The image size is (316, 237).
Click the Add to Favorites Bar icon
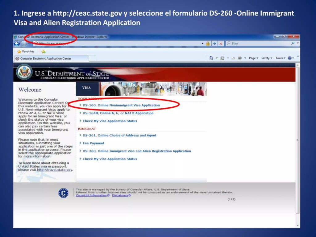[x=44, y=52]
